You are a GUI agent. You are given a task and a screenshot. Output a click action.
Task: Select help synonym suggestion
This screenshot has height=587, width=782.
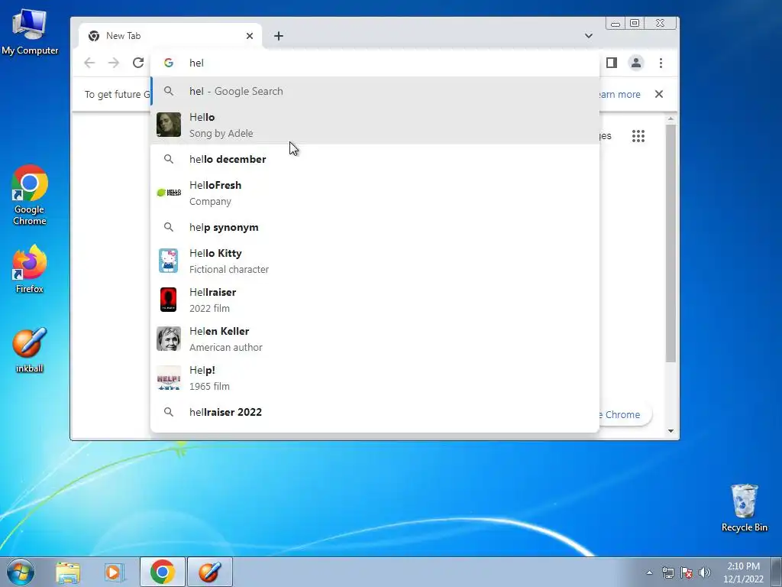pyautogui.click(x=375, y=227)
